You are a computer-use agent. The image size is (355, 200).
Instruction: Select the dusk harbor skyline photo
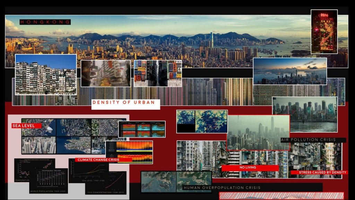tap(290, 71)
